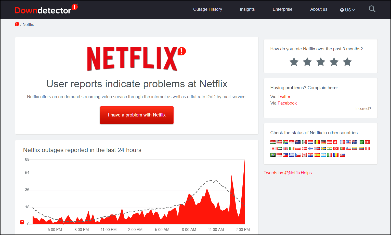
Task: Open the Insights menu item
Action: [247, 9]
